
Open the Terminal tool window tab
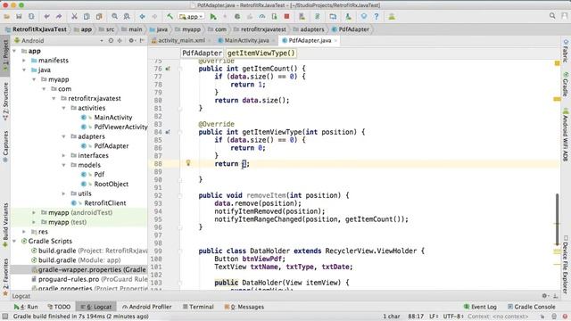(198, 307)
